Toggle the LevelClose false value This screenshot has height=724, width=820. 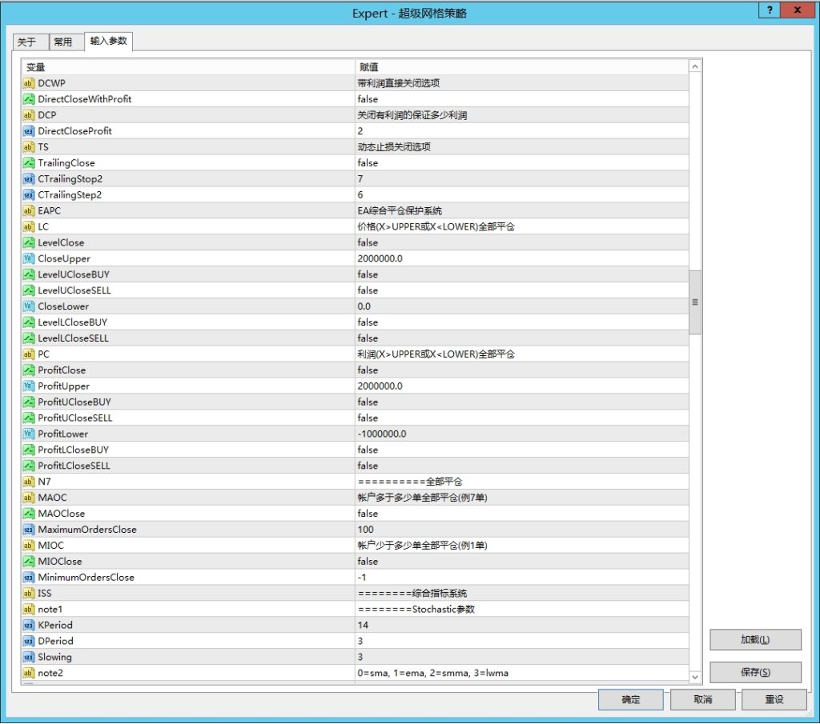(368, 242)
